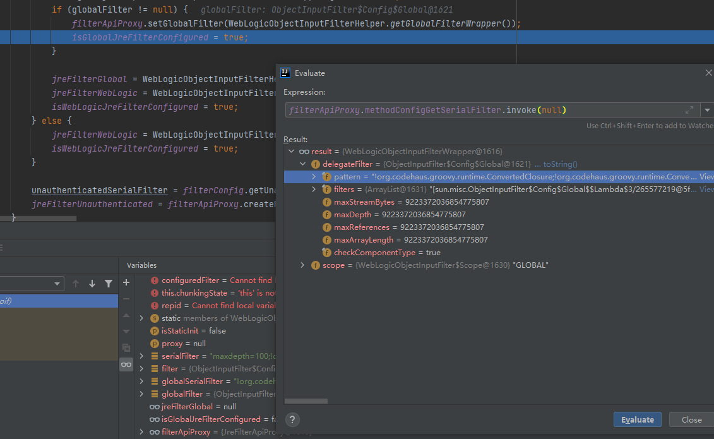Click the parameter icon beside proxy
714x439 pixels.
coord(155,344)
